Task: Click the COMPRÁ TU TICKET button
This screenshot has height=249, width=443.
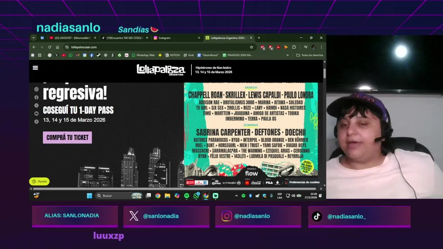Action: click(x=67, y=137)
